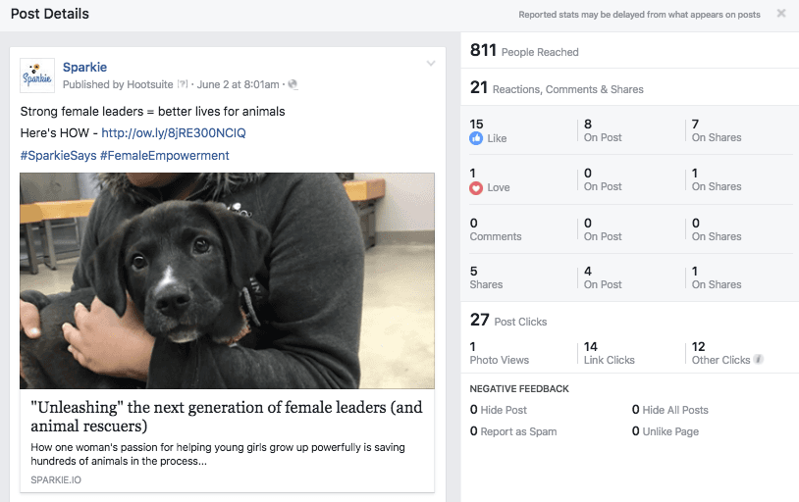Open the ow.ly shortened link

pyautogui.click(x=174, y=132)
